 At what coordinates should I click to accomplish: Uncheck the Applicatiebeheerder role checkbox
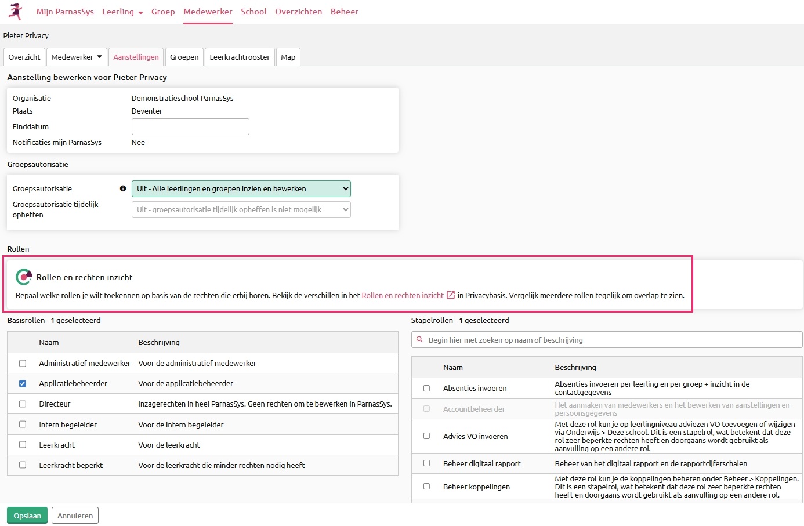(x=23, y=383)
